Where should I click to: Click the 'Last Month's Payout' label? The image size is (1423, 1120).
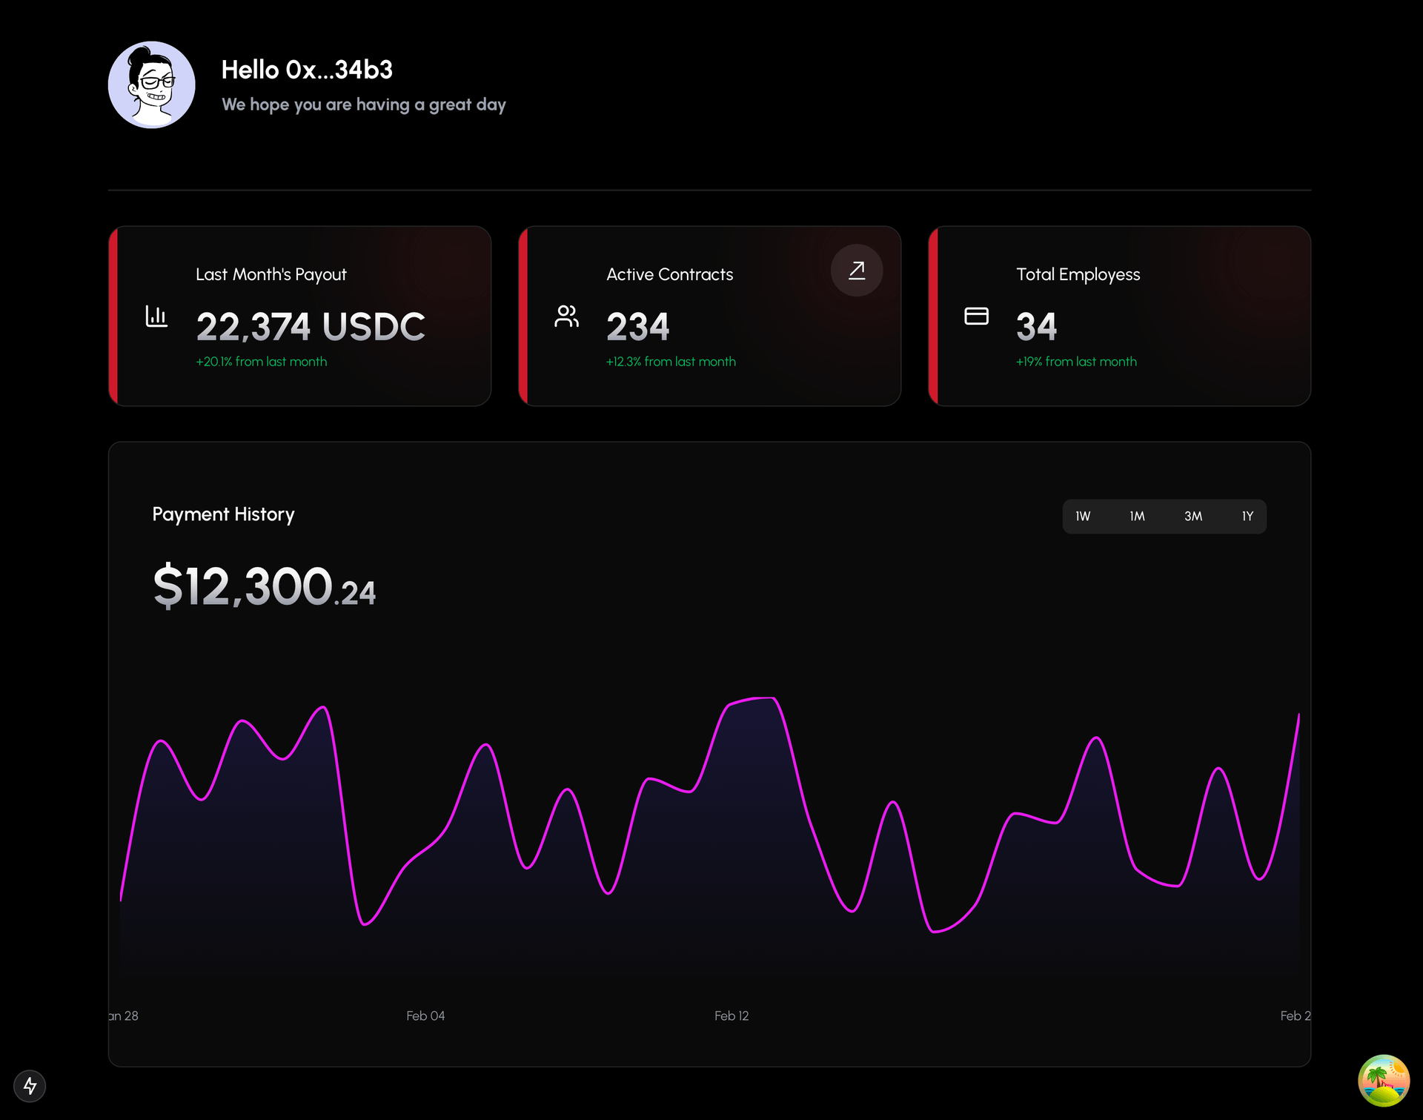click(x=271, y=274)
